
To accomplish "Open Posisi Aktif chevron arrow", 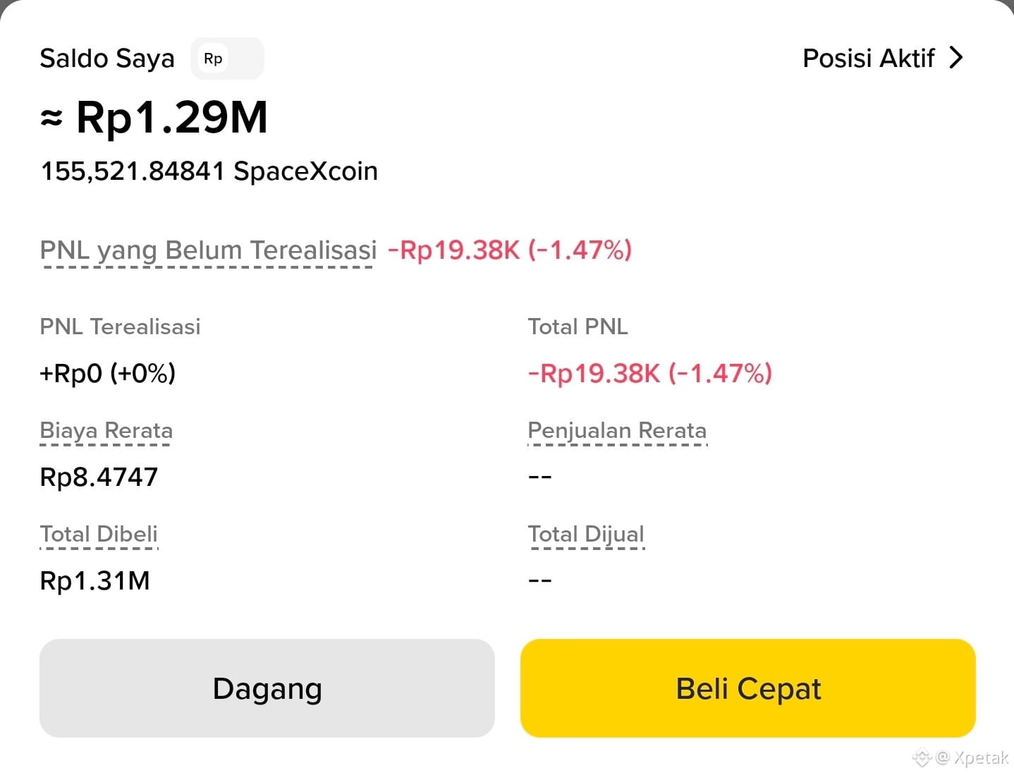I will (x=955, y=58).
